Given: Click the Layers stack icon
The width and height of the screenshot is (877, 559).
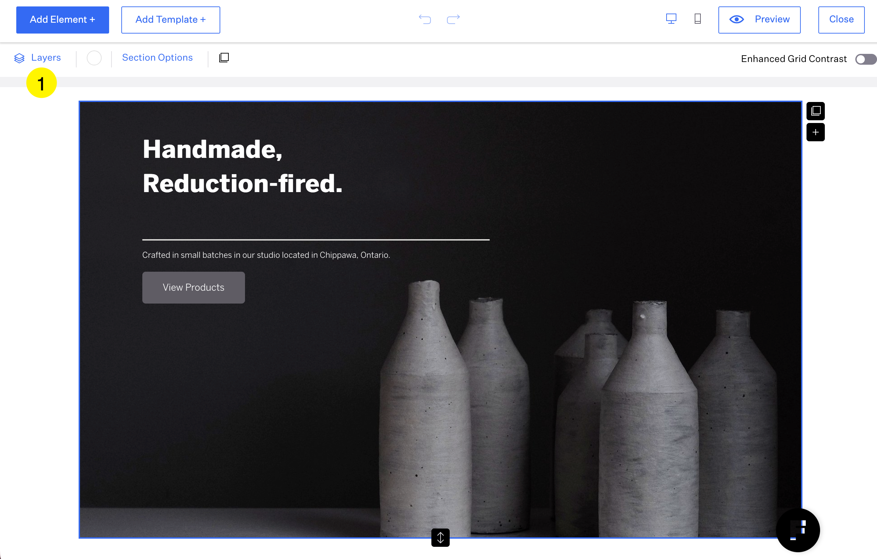Looking at the screenshot, I should [x=19, y=58].
